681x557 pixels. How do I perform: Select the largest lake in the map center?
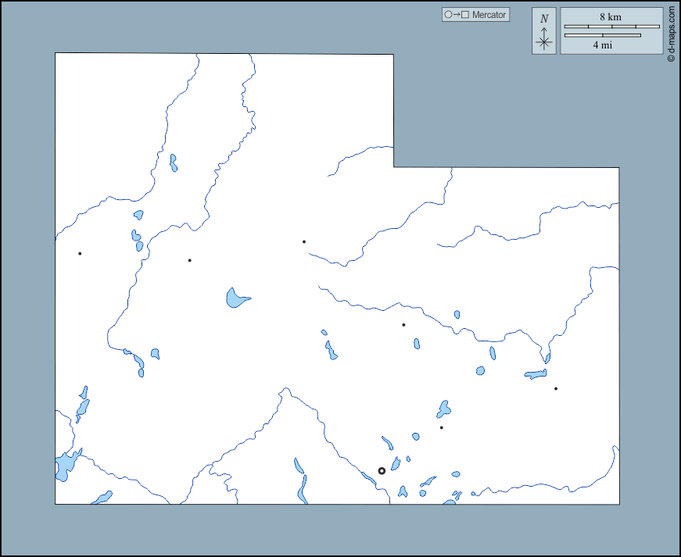235,298
